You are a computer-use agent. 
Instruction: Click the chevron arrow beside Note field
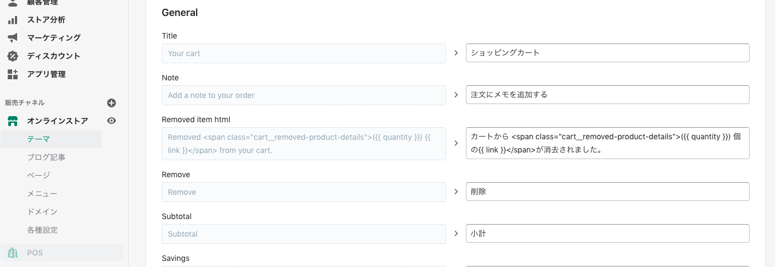point(456,95)
